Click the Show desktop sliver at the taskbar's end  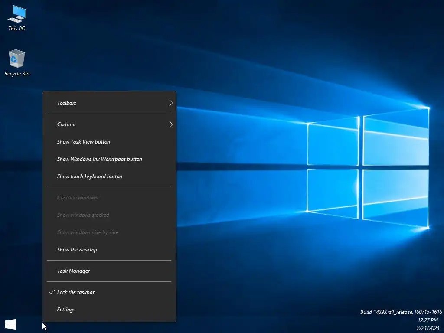tap(443, 324)
